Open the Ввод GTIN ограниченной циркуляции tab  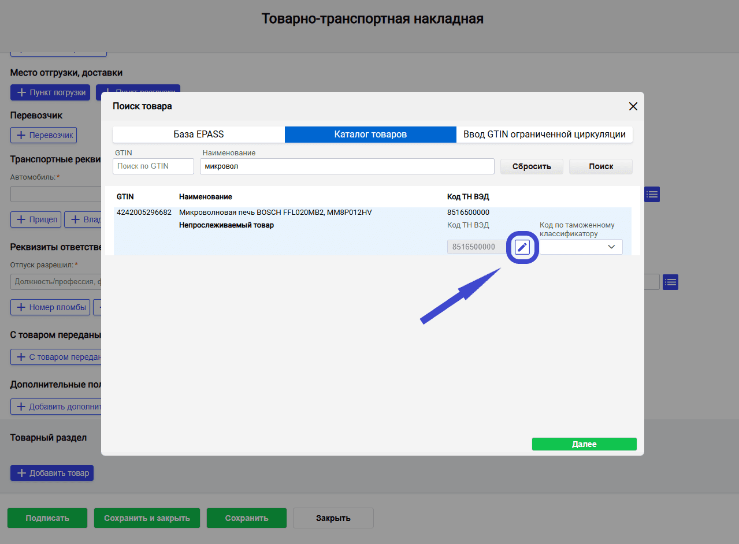click(x=545, y=134)
